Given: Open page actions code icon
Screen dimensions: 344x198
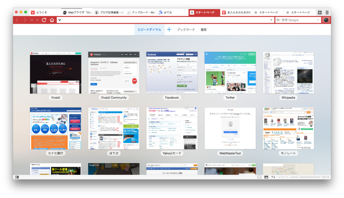Looking at the screenshot, I should click(x=273, y=177).
